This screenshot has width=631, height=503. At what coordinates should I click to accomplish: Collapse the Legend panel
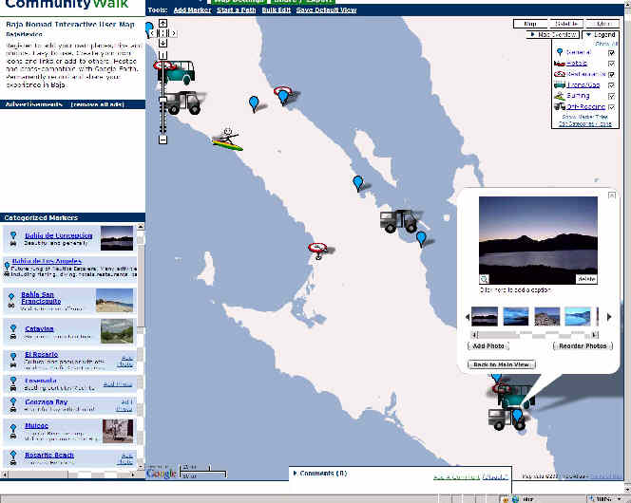[601, 35]
